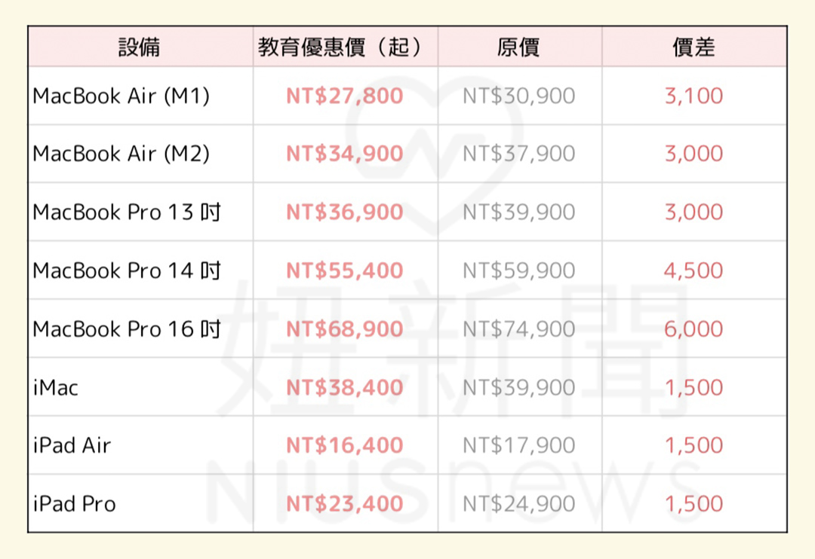This screenshot has width=815, height=559.
Task: Click the MacBook Pro 13 吋 cell
Action: click(127, 212)
